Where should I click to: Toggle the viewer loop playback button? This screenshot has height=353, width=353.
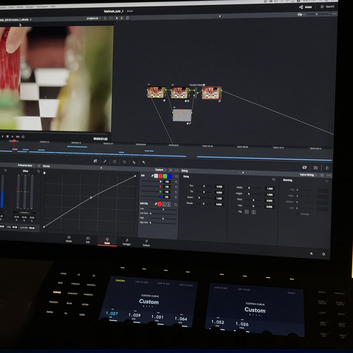[23, 137]
